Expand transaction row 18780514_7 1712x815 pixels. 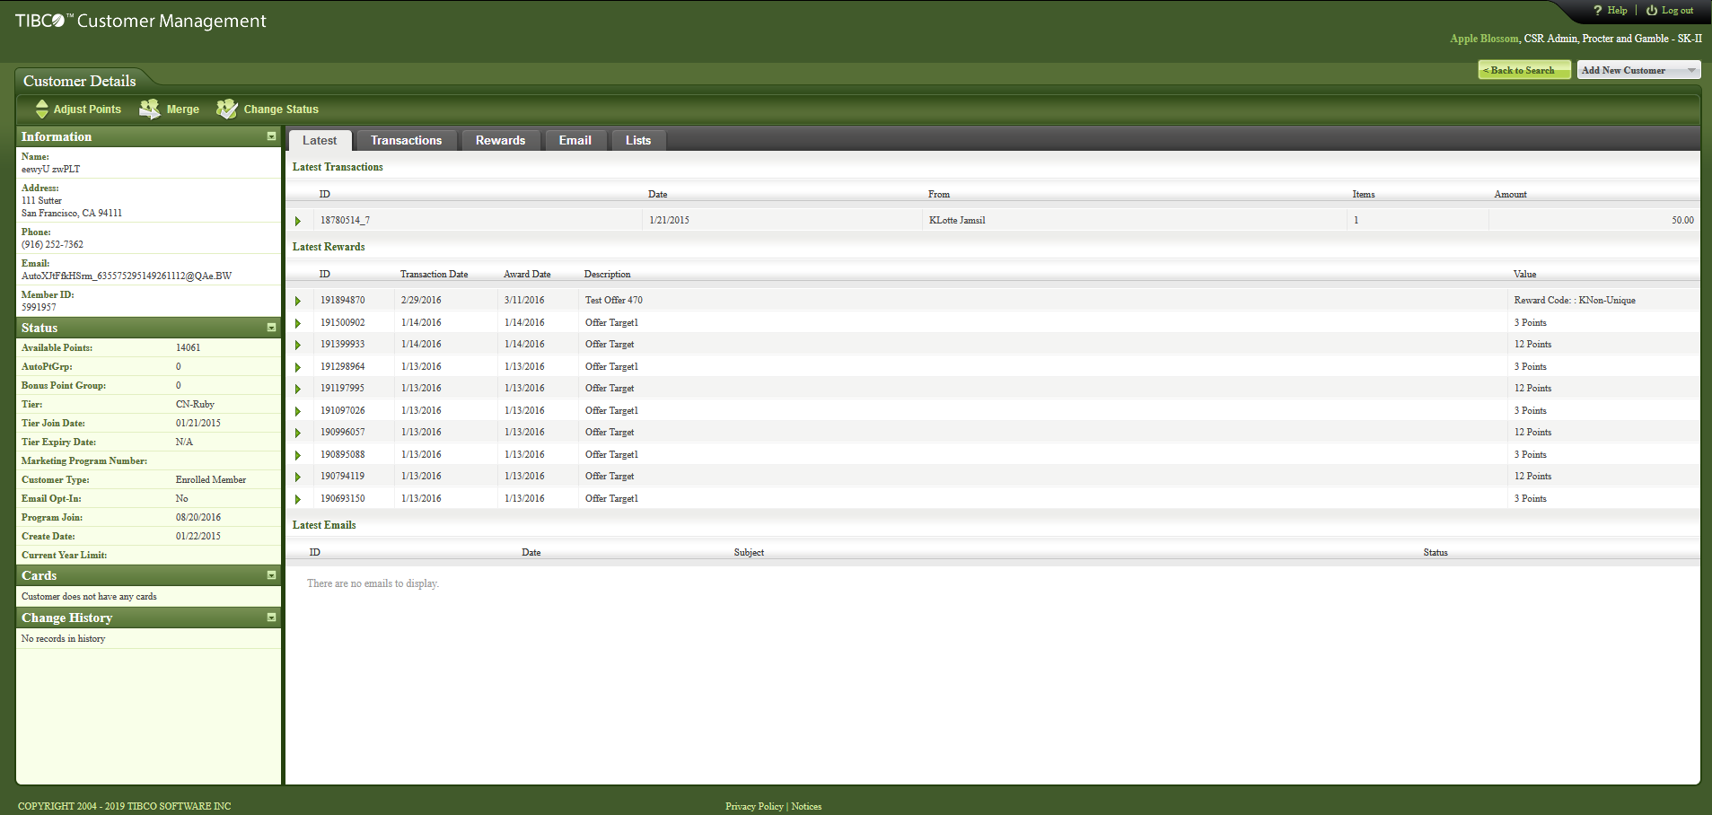[x=298, y=221]
